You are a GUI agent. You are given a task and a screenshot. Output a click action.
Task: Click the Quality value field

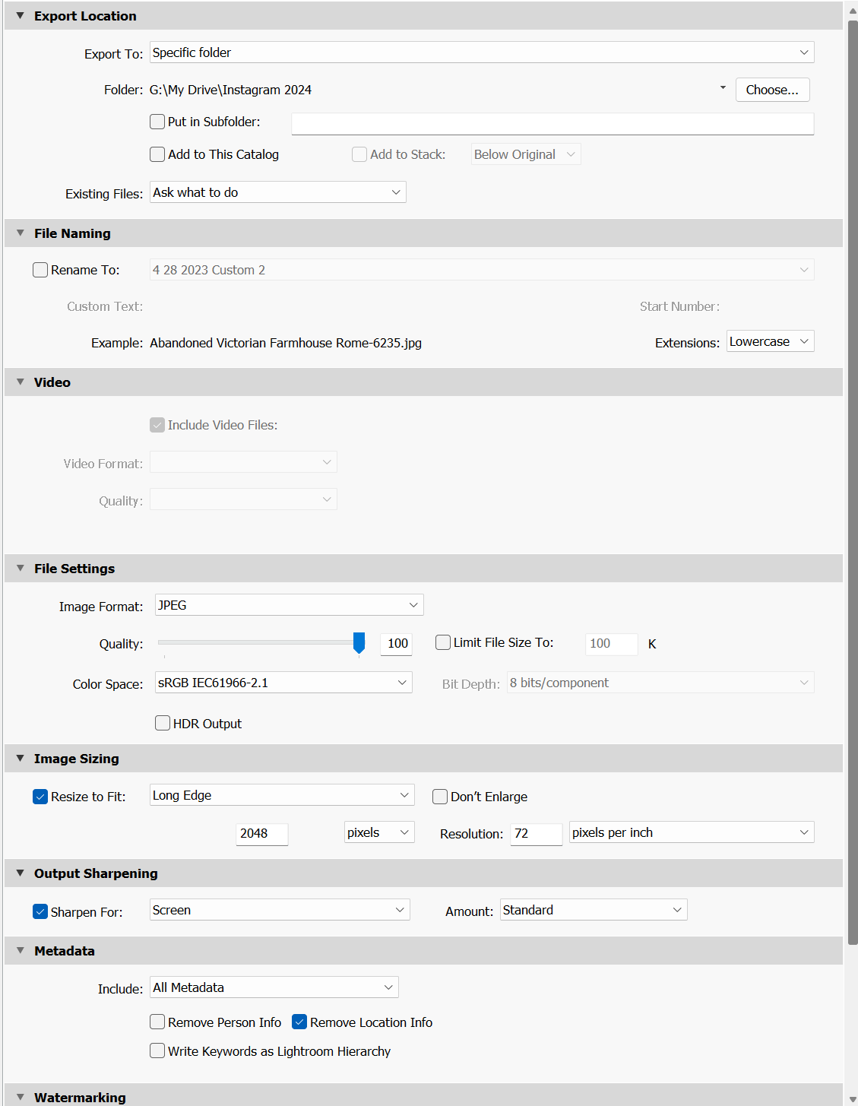click(396, 644)
